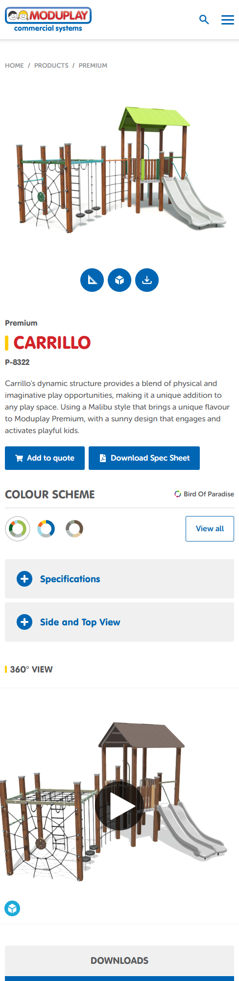Open the DOWNLOADS panel header
The width and height of the screenshot is (239, 981).
[x=119, y=960]
